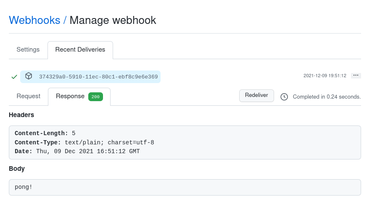Viewport: 388px width, 209px height.
Task: Open the ellipsis menu for the delivery
Action: [x=356, y=76]
